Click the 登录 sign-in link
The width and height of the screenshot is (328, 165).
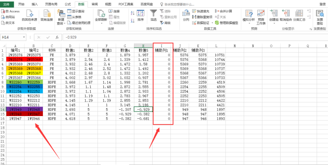click(323, 4)
